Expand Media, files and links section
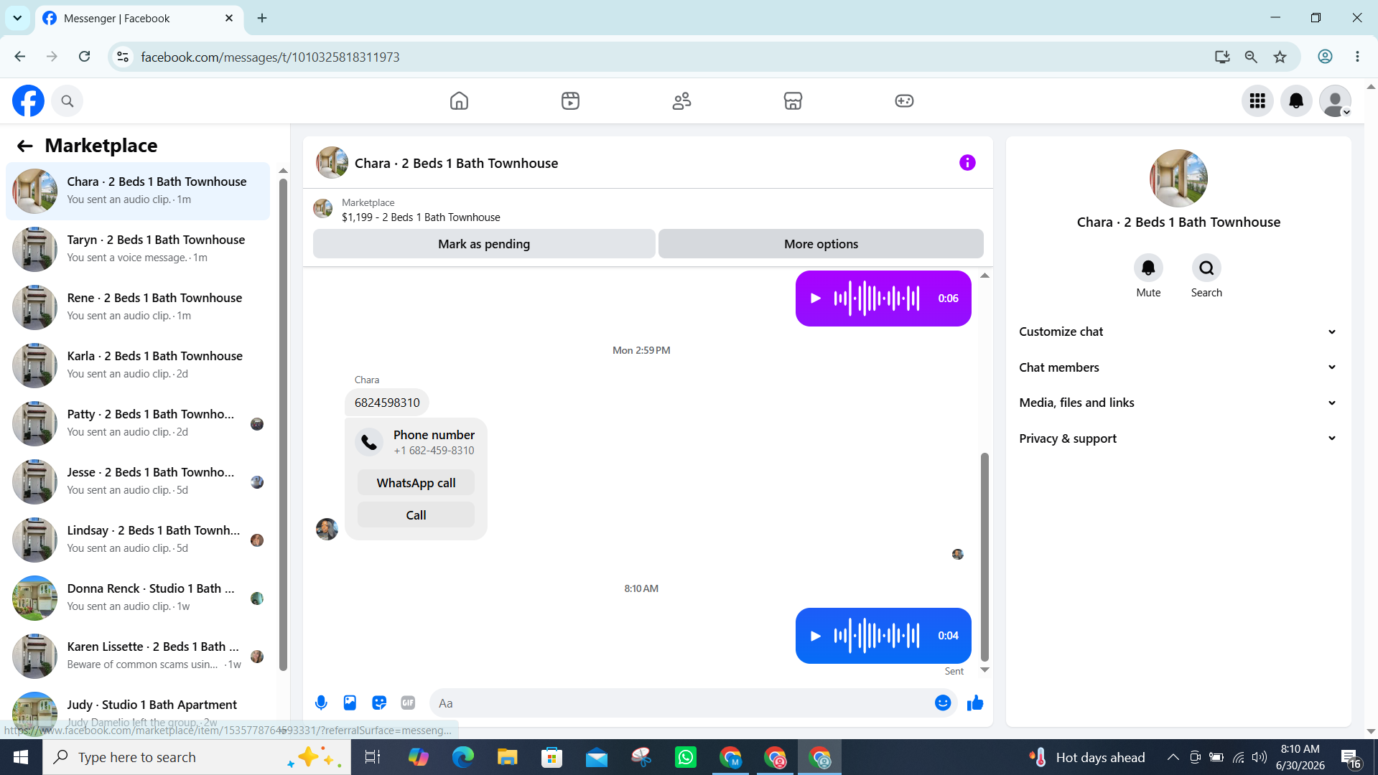 click(x=1178, y=403)
